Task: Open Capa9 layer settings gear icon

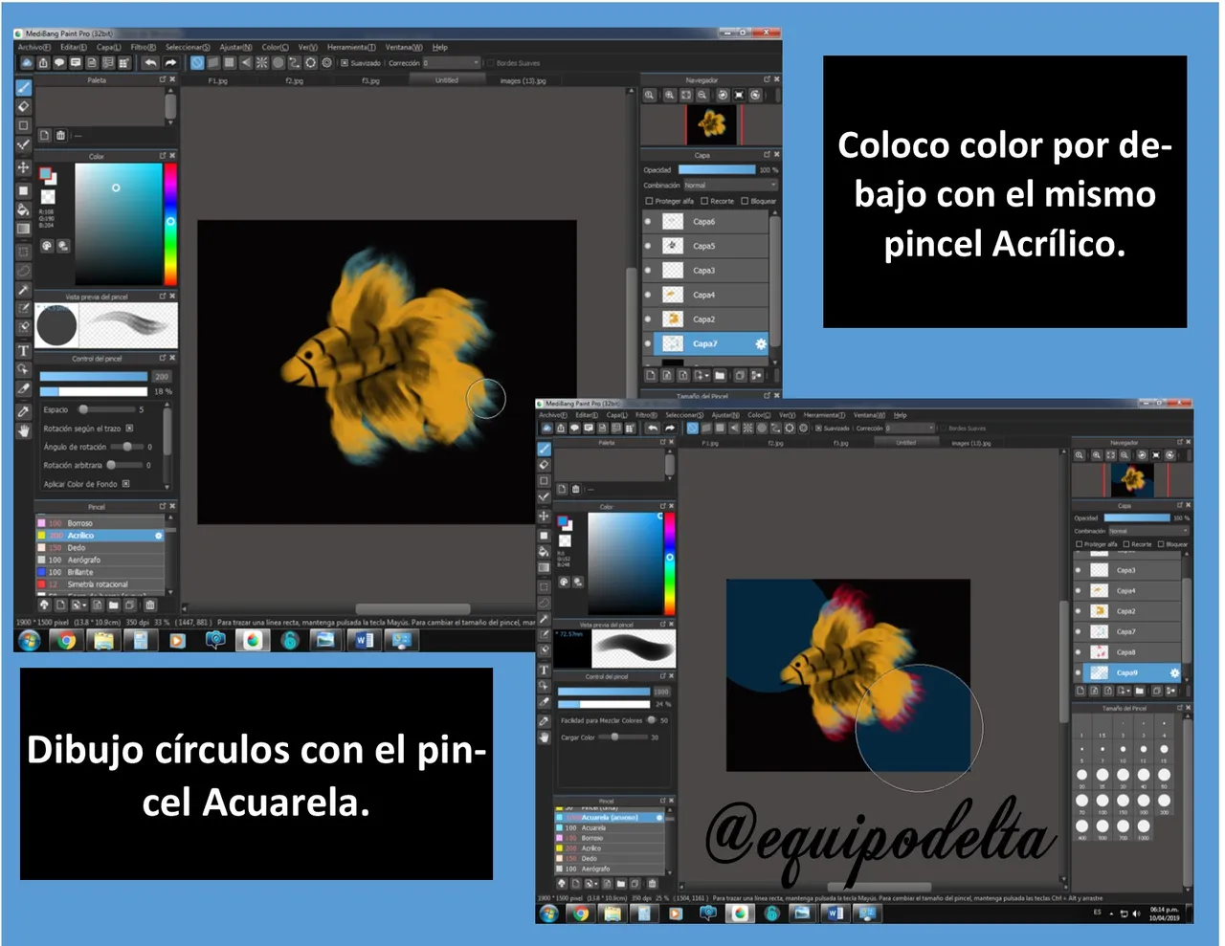Action: click(x=1175, y=673)
